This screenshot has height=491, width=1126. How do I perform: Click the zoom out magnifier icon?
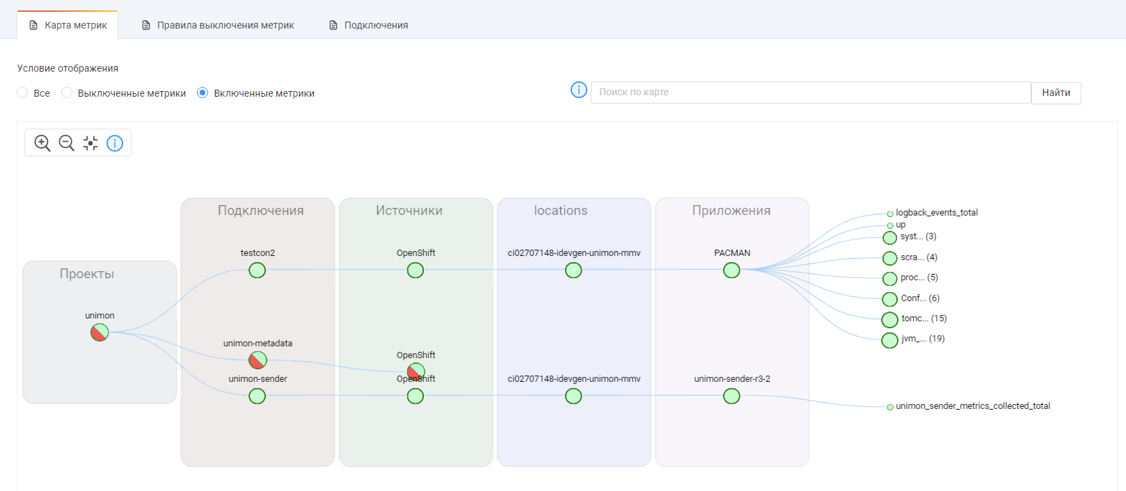pos(66,143)
